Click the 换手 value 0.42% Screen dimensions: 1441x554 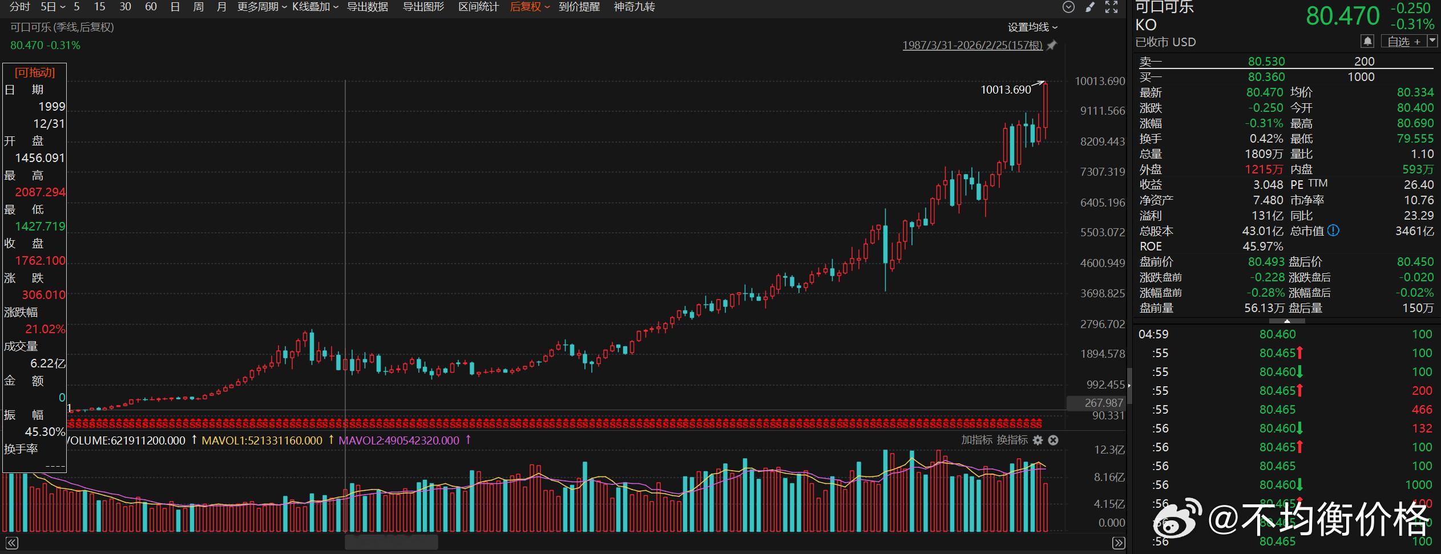tap(1266, 139)
